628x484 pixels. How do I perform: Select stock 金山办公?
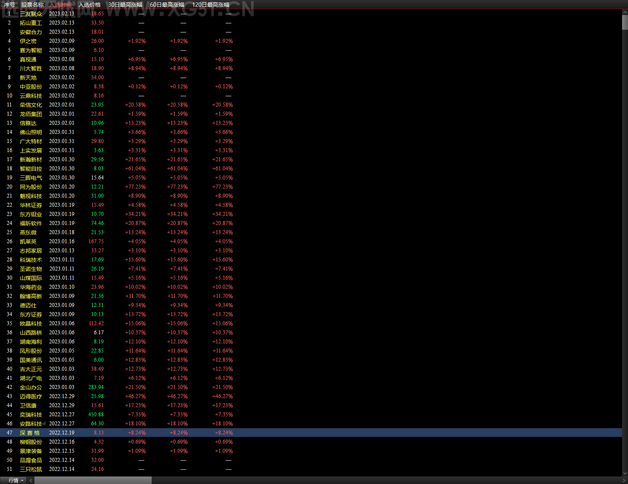coord(31,387)
